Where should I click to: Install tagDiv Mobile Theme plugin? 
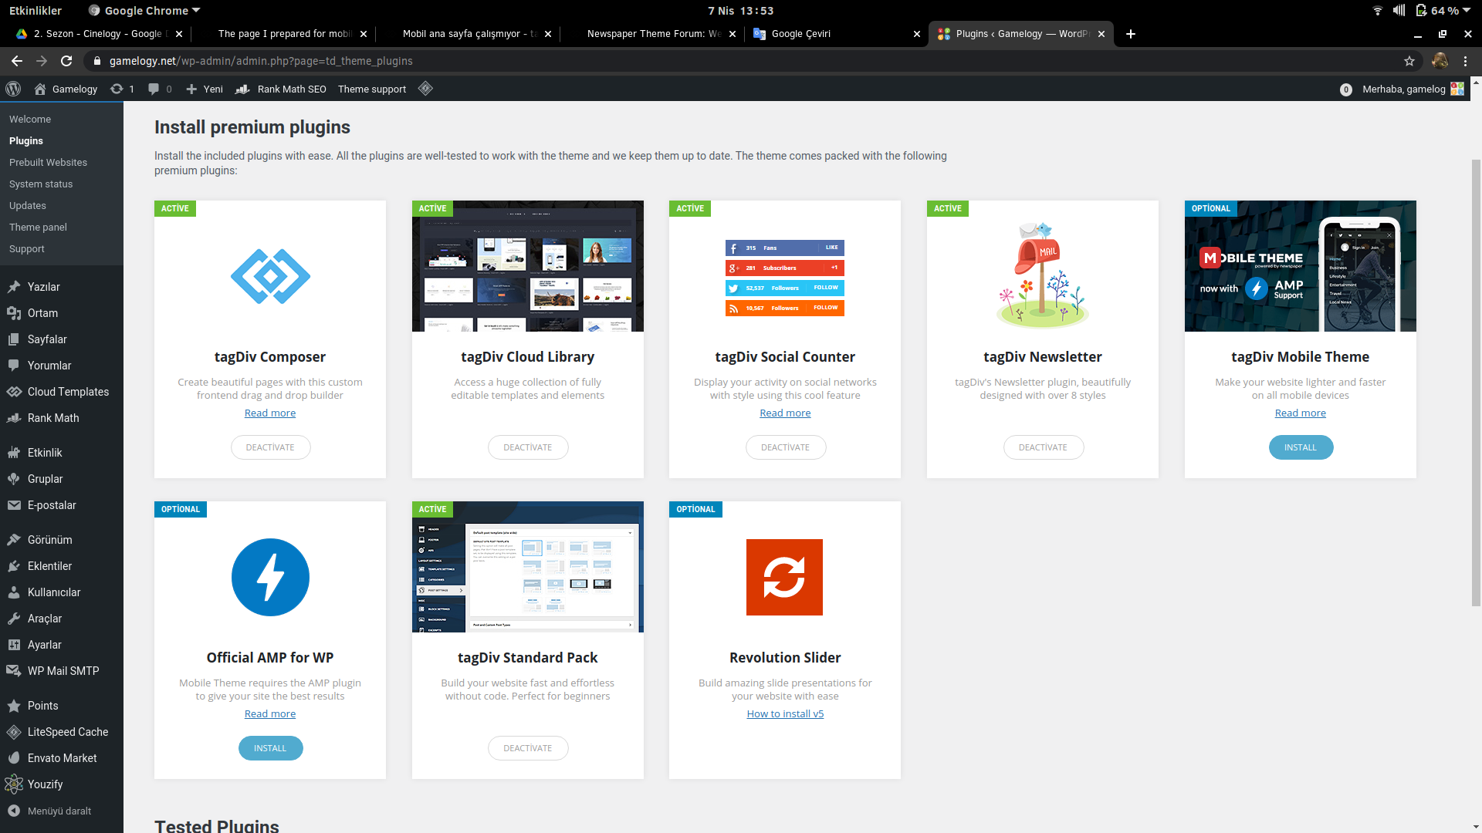click(x=1301, y=447)
